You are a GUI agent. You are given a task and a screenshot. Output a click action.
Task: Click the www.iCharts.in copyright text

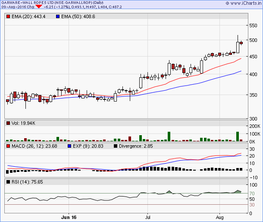(x=244, y=3)
